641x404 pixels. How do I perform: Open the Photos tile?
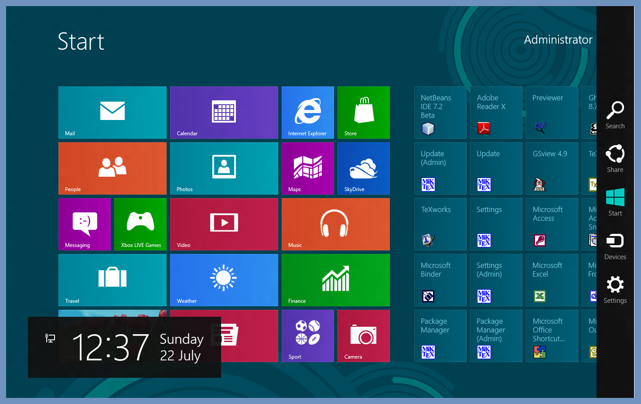(x=224, y=168)
